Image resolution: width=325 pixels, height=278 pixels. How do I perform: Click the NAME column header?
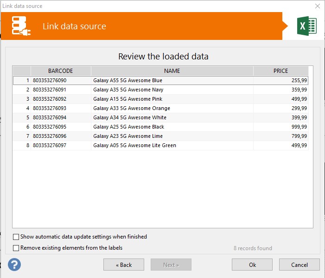click(172, 71)
